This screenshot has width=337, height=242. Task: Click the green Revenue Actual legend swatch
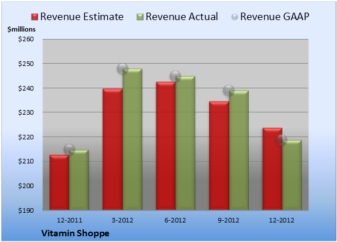(x=140, y=17)
